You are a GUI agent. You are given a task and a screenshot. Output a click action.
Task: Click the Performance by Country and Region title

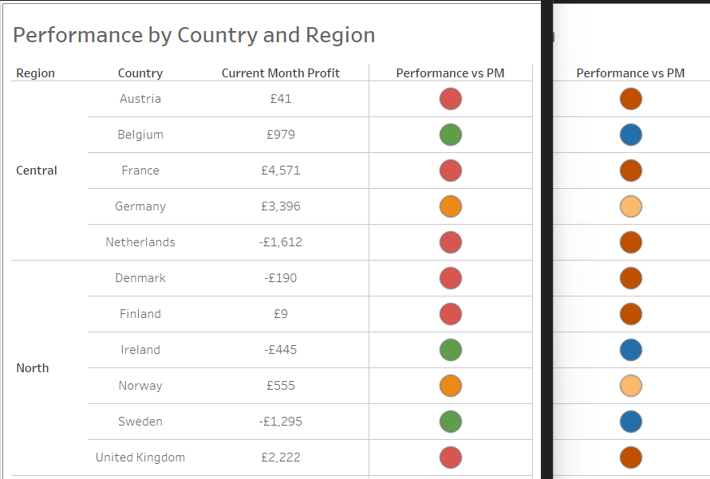pyautogui.click(x=194, y=35)
